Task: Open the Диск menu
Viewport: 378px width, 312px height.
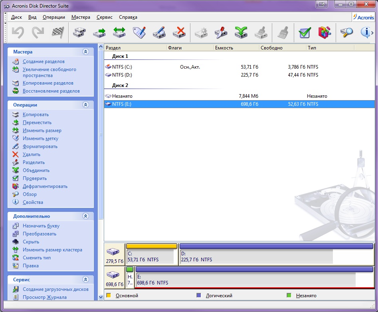Action: pos(16,17)
